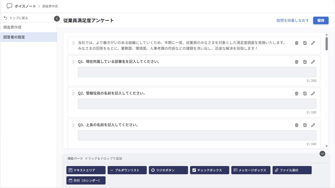The width and height of the screenshot is (335, 188).
Task: Click the トップに戻る link
Action: pyautogui.click(x=19, y=18)
